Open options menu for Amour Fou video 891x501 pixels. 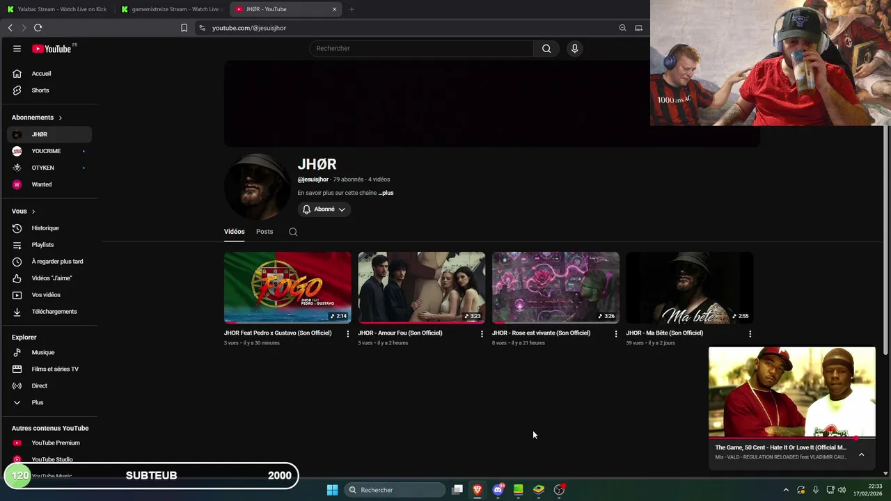pos(482,334)
